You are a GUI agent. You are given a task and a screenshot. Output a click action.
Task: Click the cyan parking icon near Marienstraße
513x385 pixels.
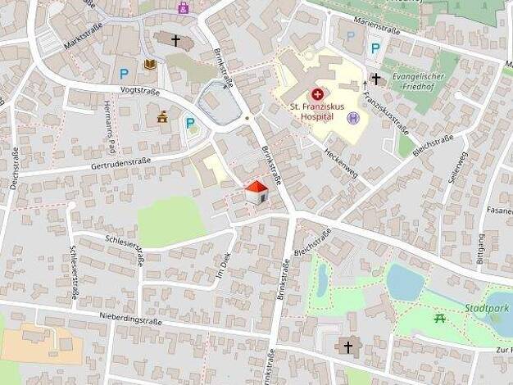375,48
